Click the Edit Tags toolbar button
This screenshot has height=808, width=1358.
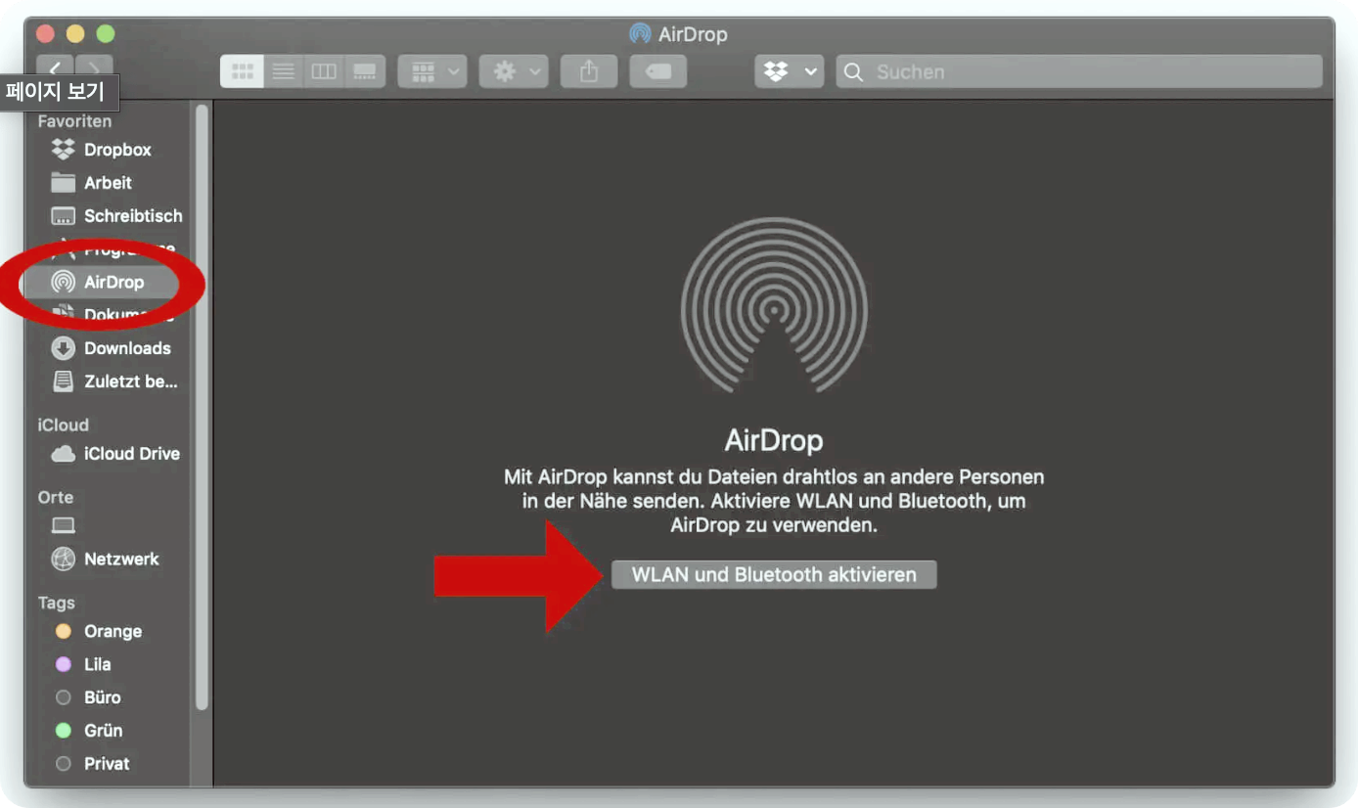[658, 71]
